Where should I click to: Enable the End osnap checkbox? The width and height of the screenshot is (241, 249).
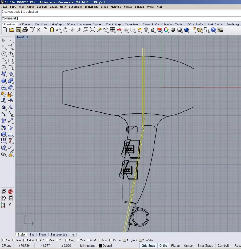4,240
